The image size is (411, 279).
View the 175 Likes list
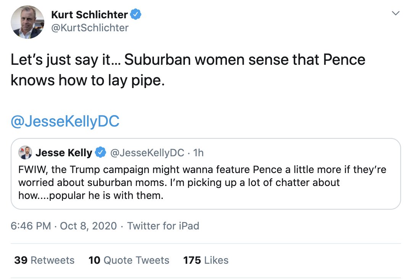tap(205, 260)
